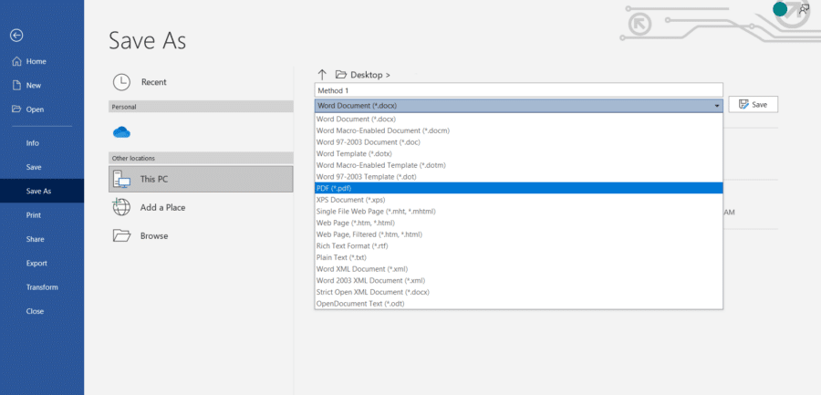This screenshot has height=395, width=821.
Task: Click the file name field 'Method 1'
Action: [x=518, y=90]
